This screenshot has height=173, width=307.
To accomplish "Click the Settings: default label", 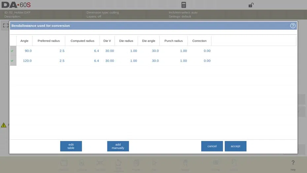I will point(180,17).
